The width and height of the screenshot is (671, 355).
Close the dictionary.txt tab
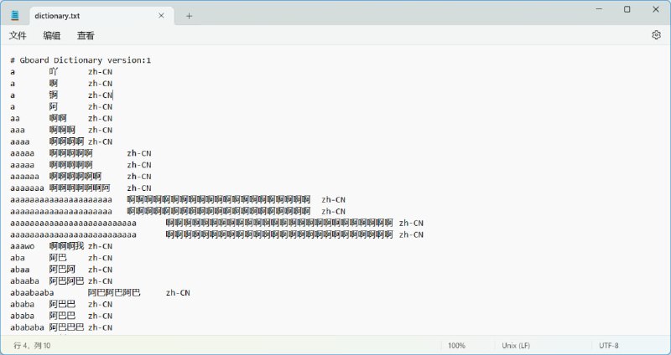[161, 15]
